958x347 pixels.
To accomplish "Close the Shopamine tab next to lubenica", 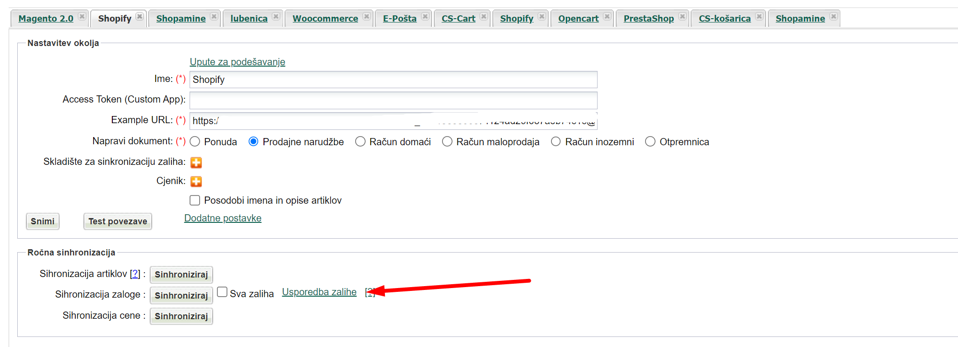I will coord(214,17).
